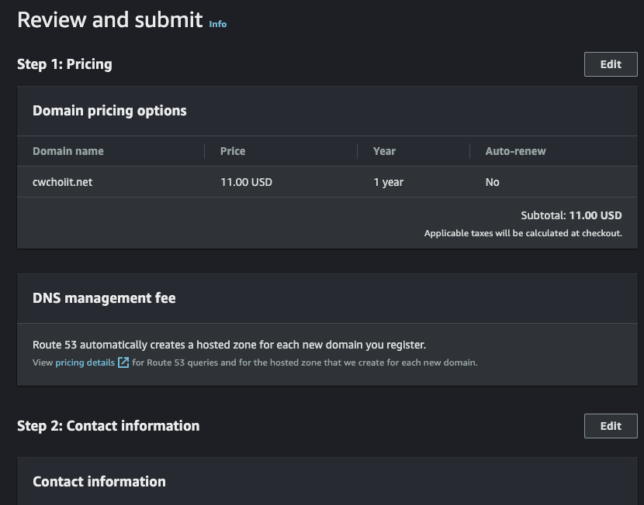
Task: Click the Contact information panel title
Action: [x=99, y=482]
